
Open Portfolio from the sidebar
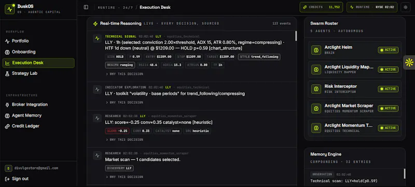38,41
